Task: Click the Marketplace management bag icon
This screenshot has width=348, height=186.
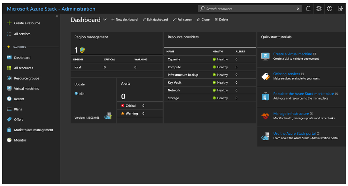Action: (x=9, y=130)
